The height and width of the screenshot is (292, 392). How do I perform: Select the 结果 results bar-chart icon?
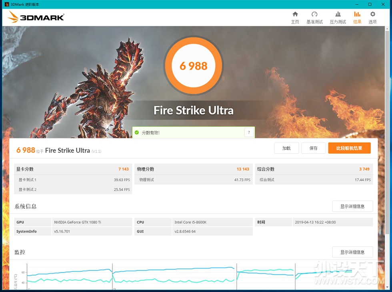click(357, 14)
